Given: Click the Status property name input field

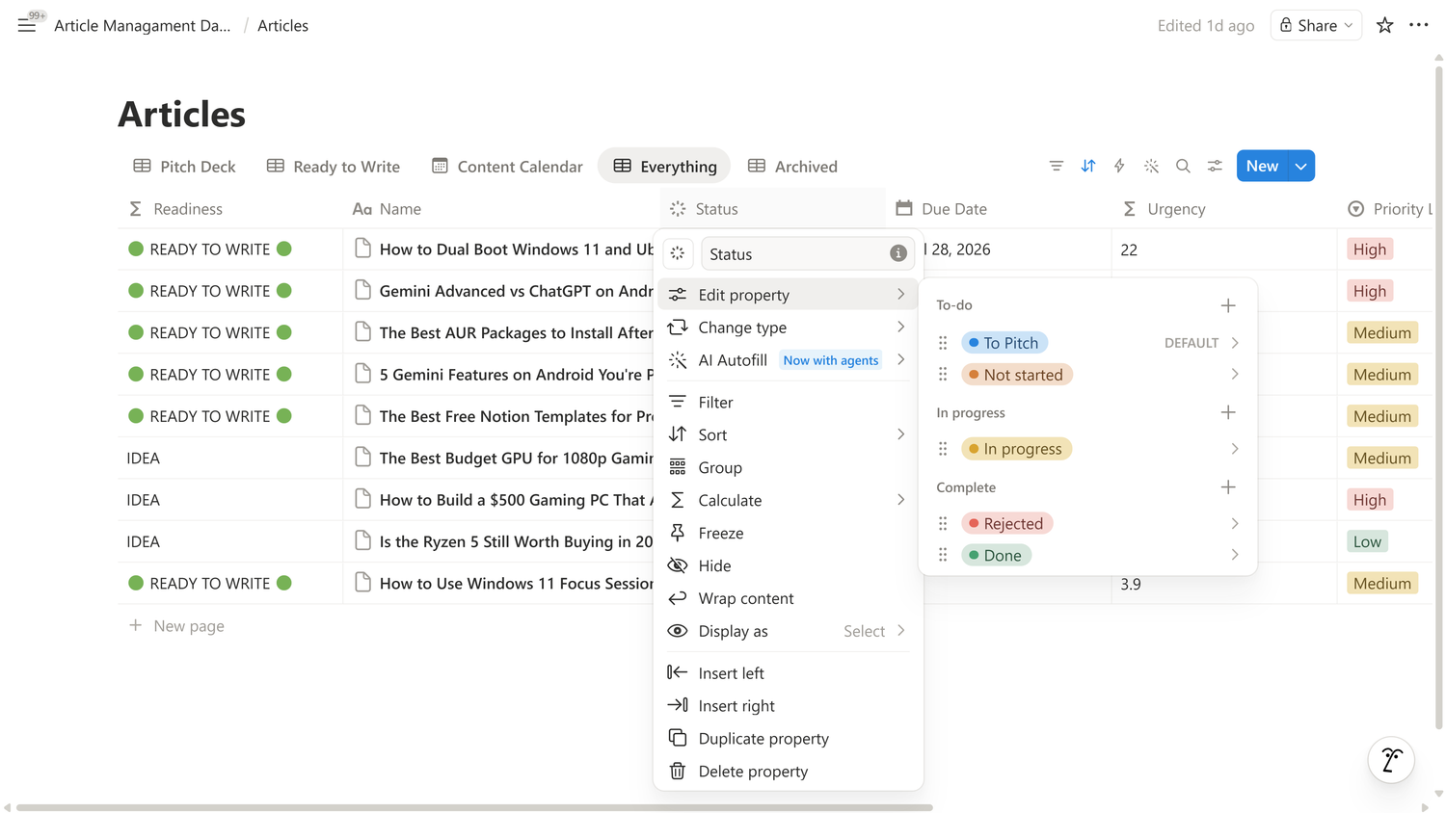Looking at the screenshot, I should (x=807, y=253).
